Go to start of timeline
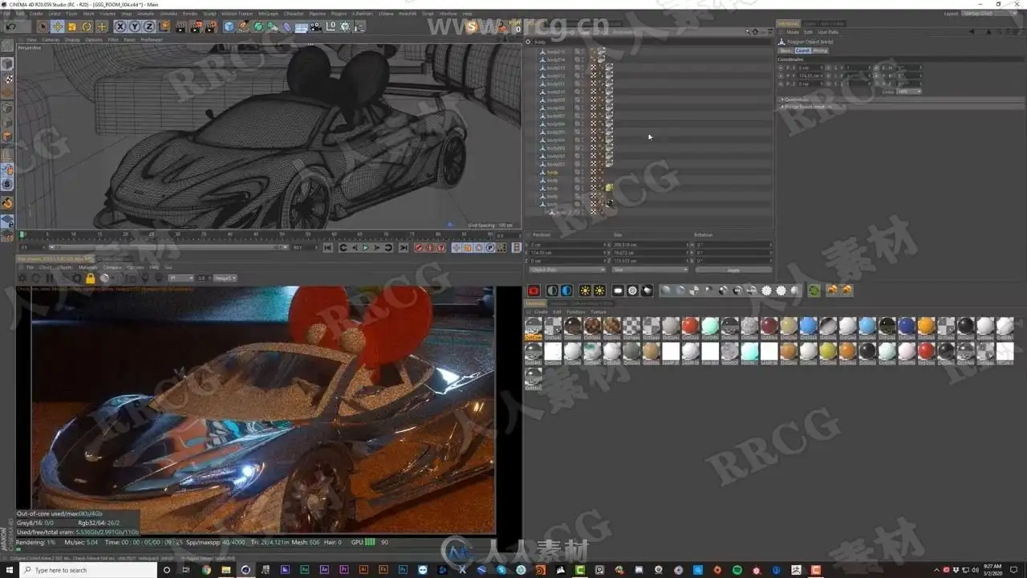The image size is (1027, 578). [327, 248]
